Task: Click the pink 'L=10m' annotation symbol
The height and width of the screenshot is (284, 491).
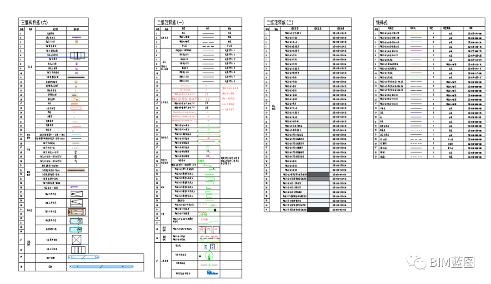Action: coord(205,219)
